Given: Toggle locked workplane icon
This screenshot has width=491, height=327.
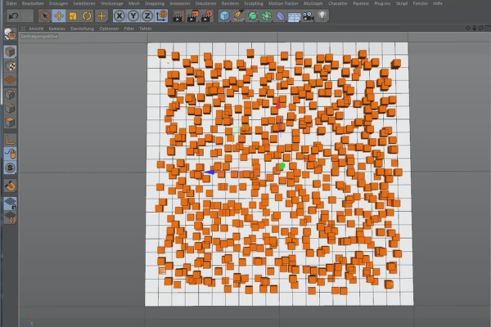Looking at the screenshot, I should click(10, 204).
